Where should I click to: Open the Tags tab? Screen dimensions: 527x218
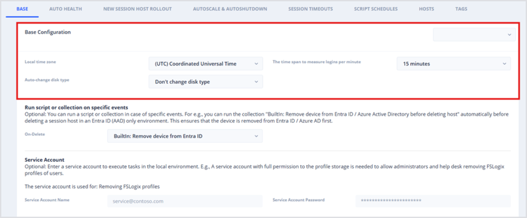click(x=461, y=9)
